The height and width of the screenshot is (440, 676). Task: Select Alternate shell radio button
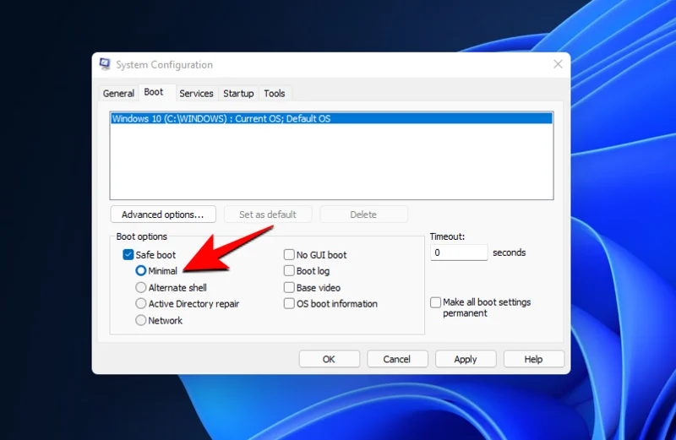coord(141,288)
